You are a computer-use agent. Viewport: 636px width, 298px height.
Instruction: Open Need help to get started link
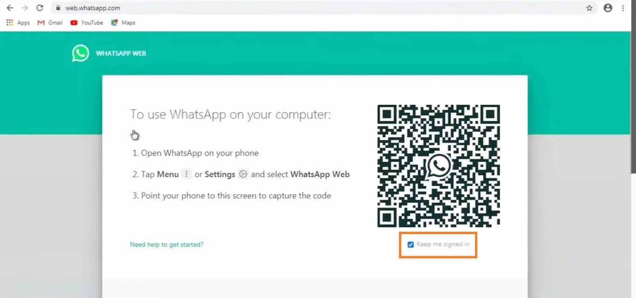[167, 244]
